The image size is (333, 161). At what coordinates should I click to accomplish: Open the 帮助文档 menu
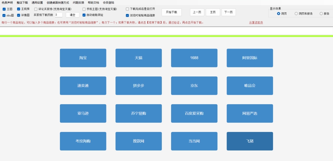point(94,3)
